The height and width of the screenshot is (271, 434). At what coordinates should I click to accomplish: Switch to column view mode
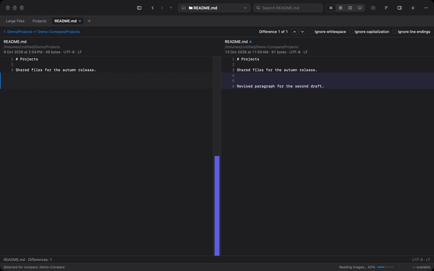pyautogui.click(x=350, y=8)
